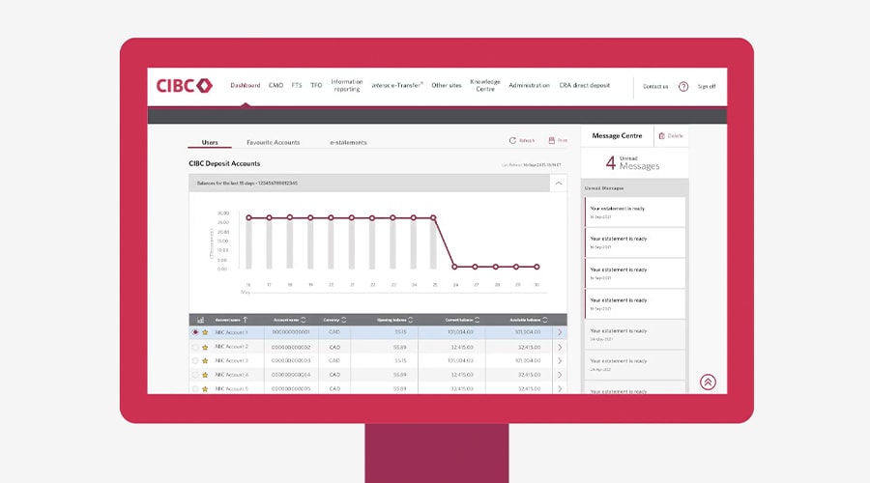Image resolution: width=870 pixels, height=483 pixels.
Task: Switch to the e-statements tab
Action: pos(348,143)
